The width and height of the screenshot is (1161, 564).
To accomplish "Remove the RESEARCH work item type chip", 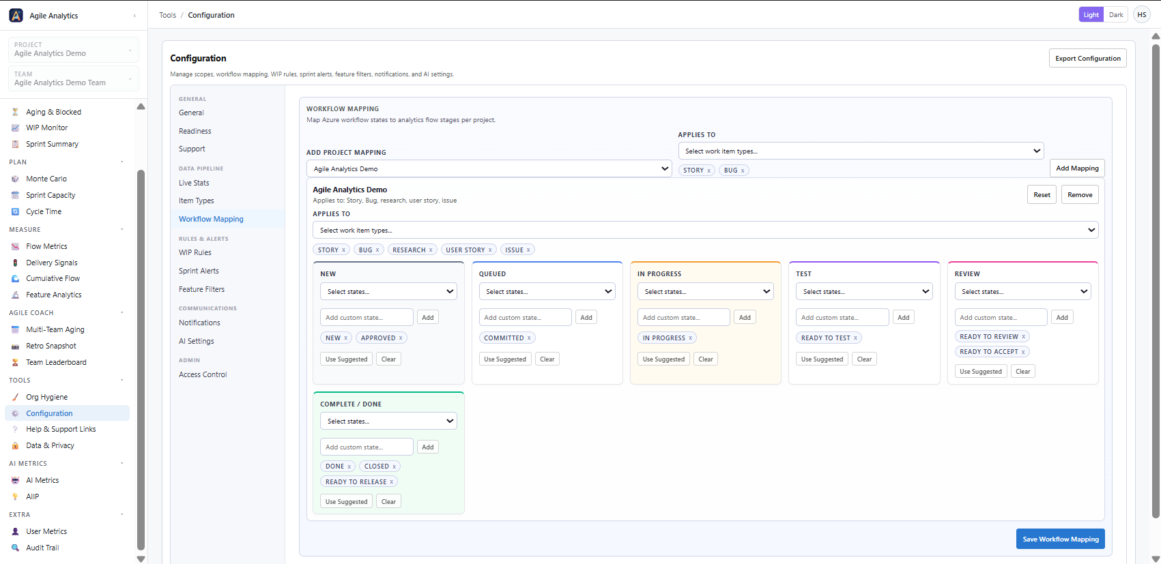I will [x=431, y=250].
